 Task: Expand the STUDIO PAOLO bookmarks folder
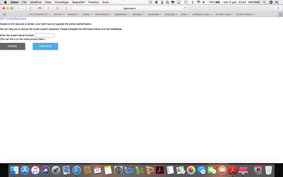click(x=245, y=14)
